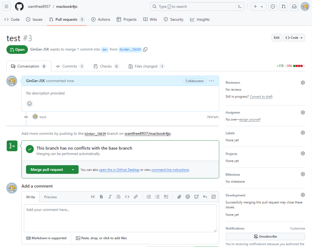View command line instructions link

coord(170,170)
